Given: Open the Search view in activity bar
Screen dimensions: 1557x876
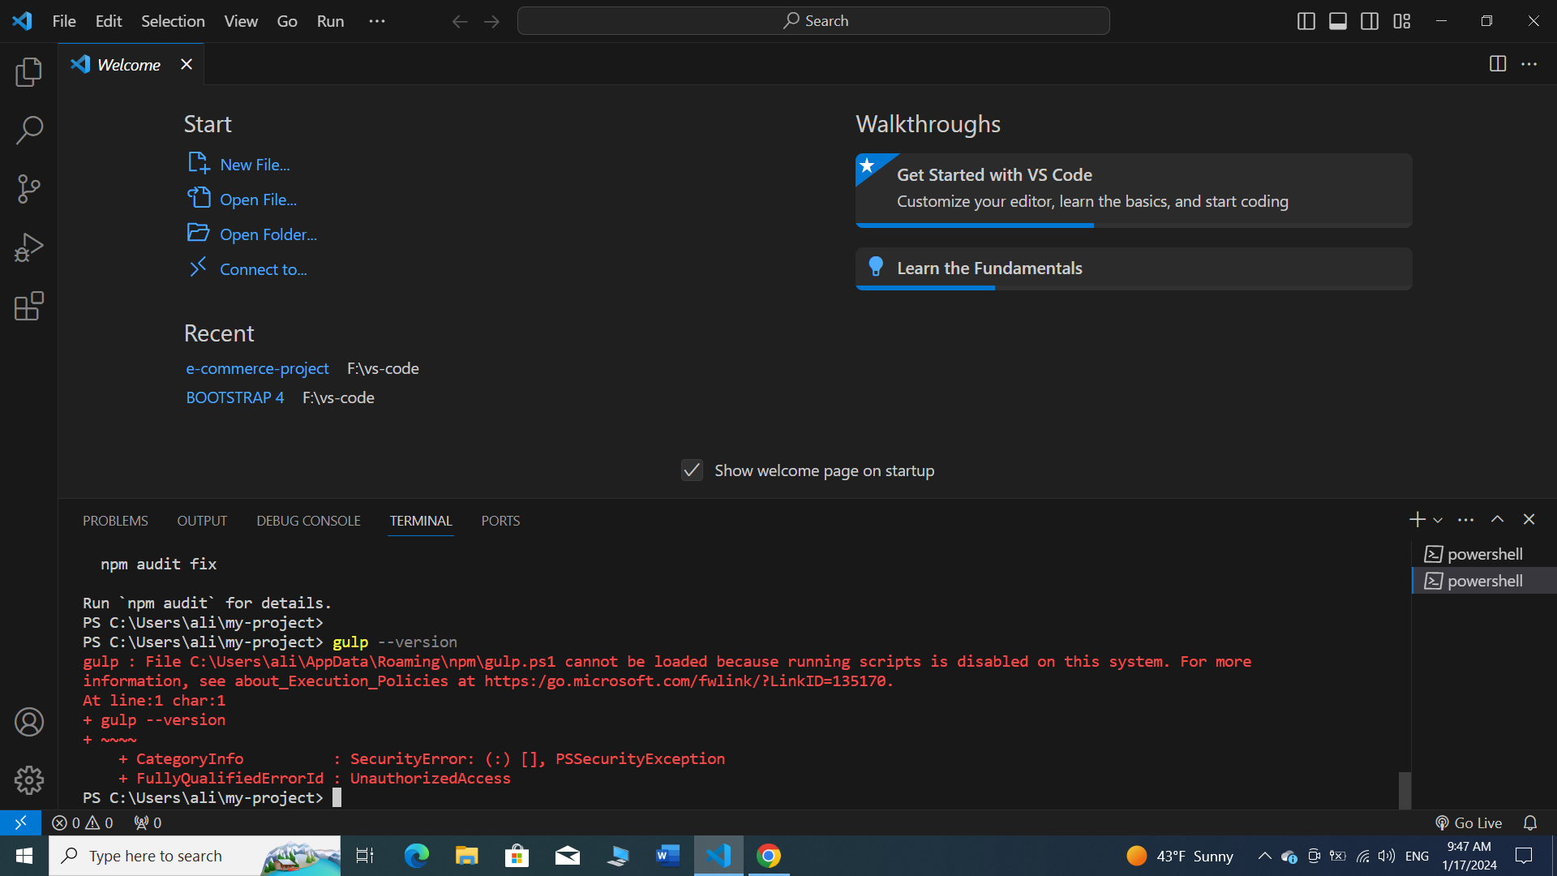Looking at the screenshot, I should (29, 130).
